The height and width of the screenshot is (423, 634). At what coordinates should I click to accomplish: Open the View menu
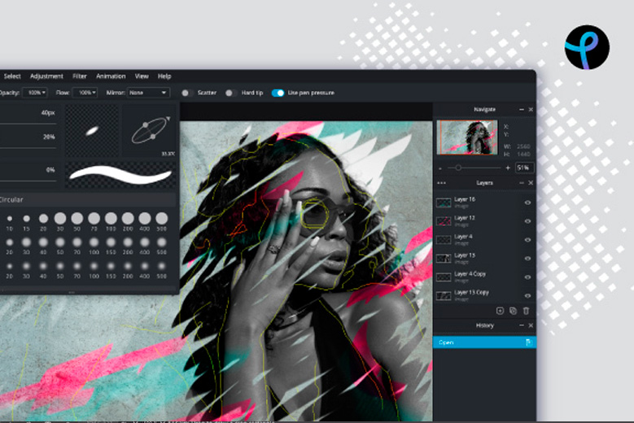[142, 76]
